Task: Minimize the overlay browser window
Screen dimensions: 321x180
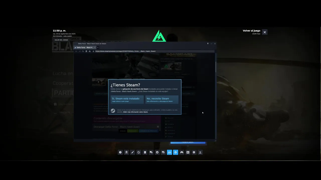Action: 211,43
